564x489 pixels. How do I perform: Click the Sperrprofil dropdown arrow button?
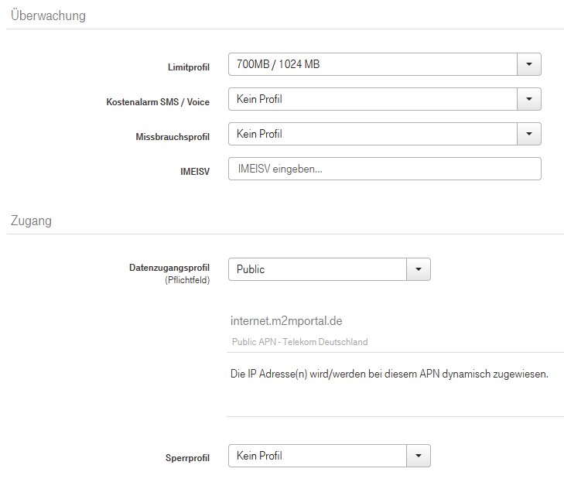coord(419,456)
